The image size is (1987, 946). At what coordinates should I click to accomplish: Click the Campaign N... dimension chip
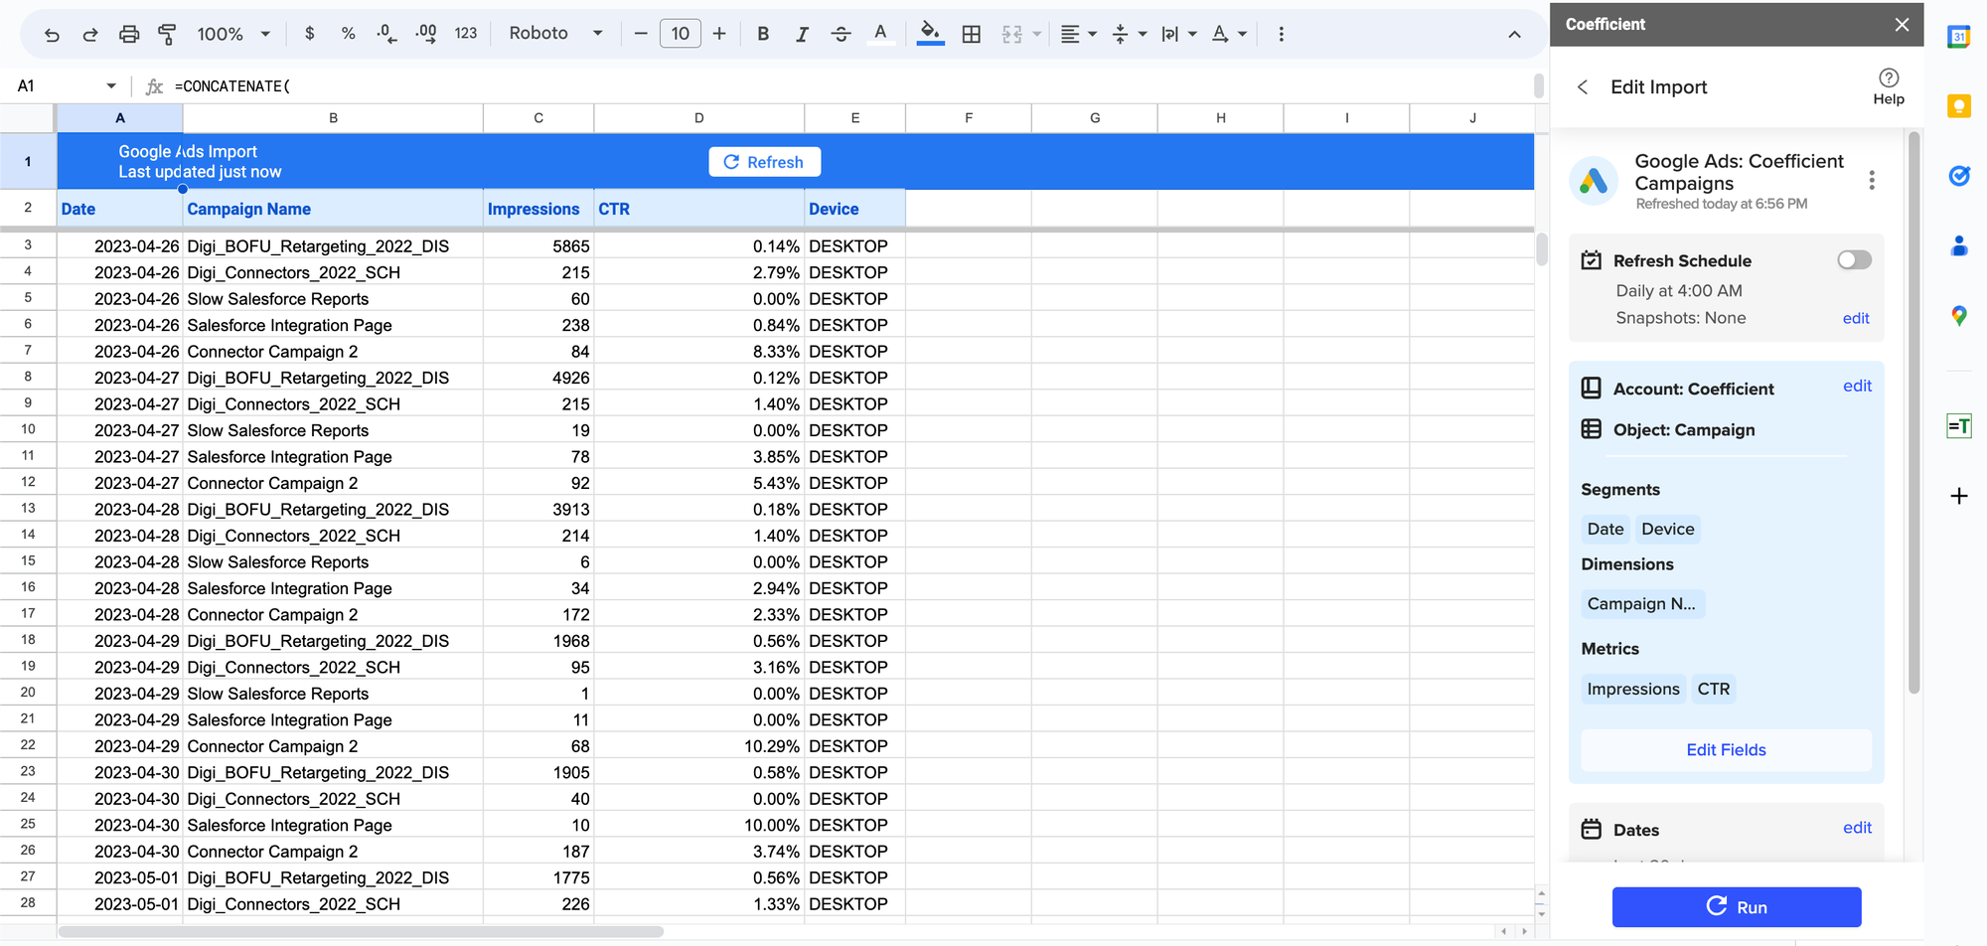[1642, 604]
